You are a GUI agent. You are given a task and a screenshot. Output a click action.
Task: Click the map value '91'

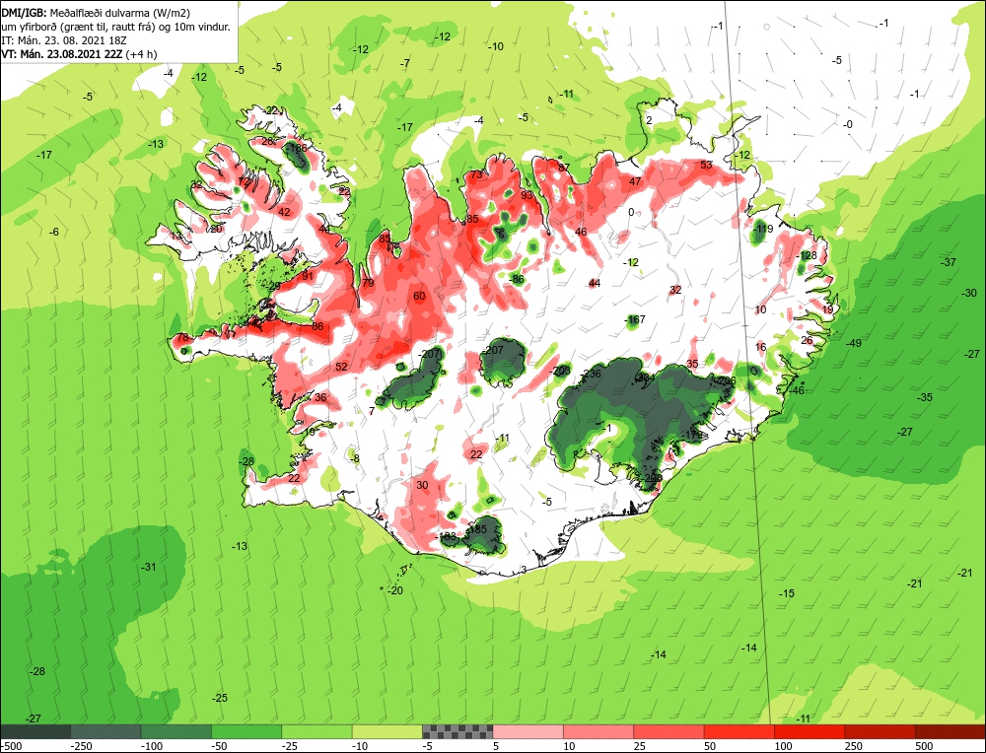pyautogui.click(x=308, y=277)
